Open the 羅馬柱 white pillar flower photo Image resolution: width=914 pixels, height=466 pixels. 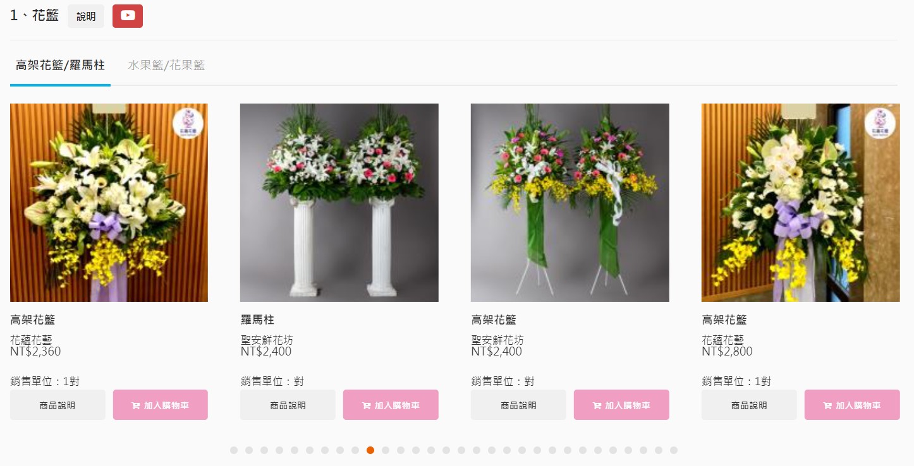point(339,203)
